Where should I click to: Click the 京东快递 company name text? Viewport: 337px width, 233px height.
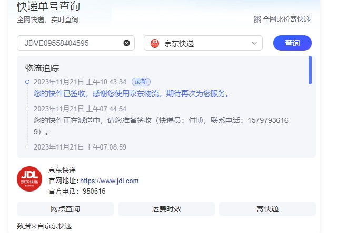pyautogui.click(x=62, y=170)
